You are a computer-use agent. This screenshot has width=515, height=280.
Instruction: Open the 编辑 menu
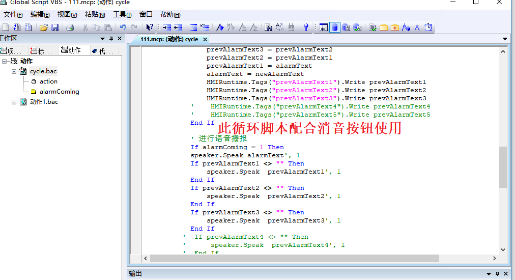pos(40,15)
